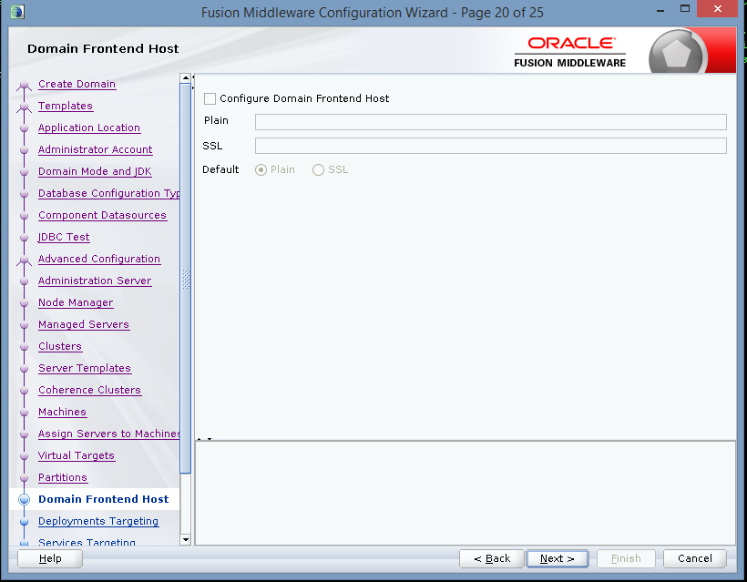
Task: Click sidebar scrollbar down arrow
Action: point(186,540)
